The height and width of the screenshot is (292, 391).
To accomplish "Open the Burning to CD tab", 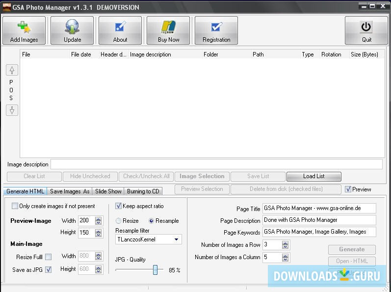I will pos(143,191).
